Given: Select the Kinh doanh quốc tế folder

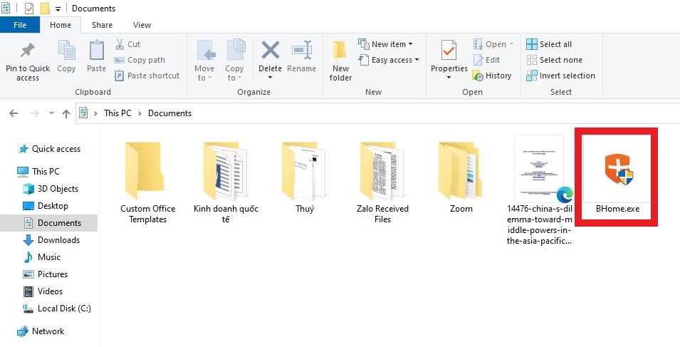Looking at the screenshot, I should point(226,181).
